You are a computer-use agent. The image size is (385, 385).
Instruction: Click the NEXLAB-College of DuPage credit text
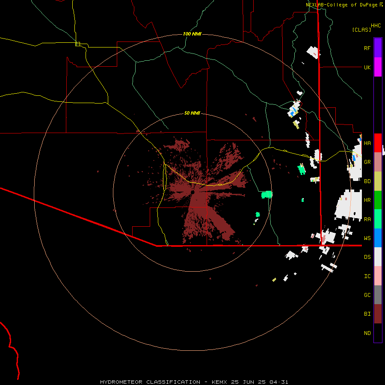coord(342,5)
